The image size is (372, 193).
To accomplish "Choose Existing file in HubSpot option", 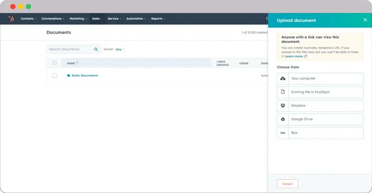I will click(320, 92).
